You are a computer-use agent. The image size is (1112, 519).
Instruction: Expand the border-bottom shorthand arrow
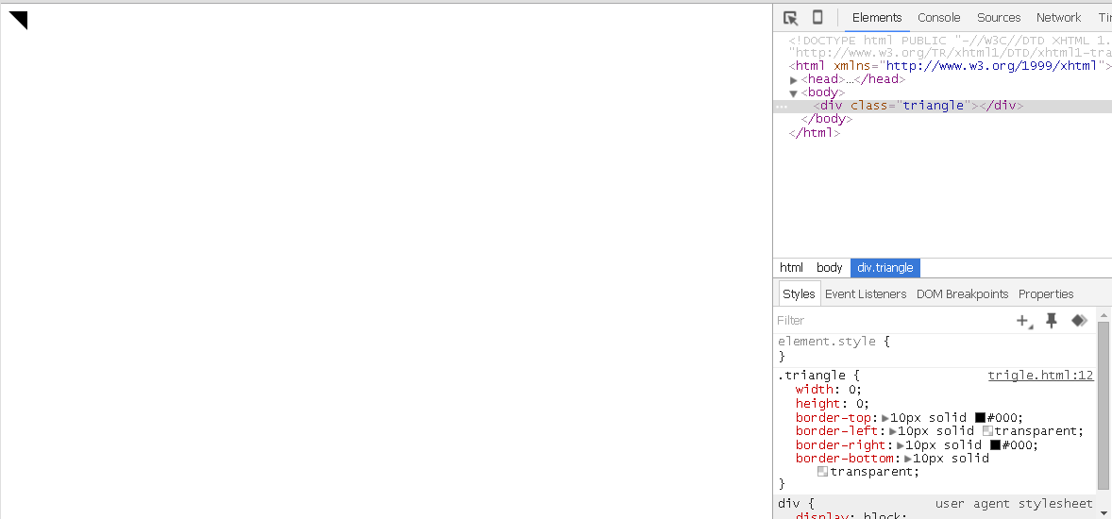[x=908, y=459]
